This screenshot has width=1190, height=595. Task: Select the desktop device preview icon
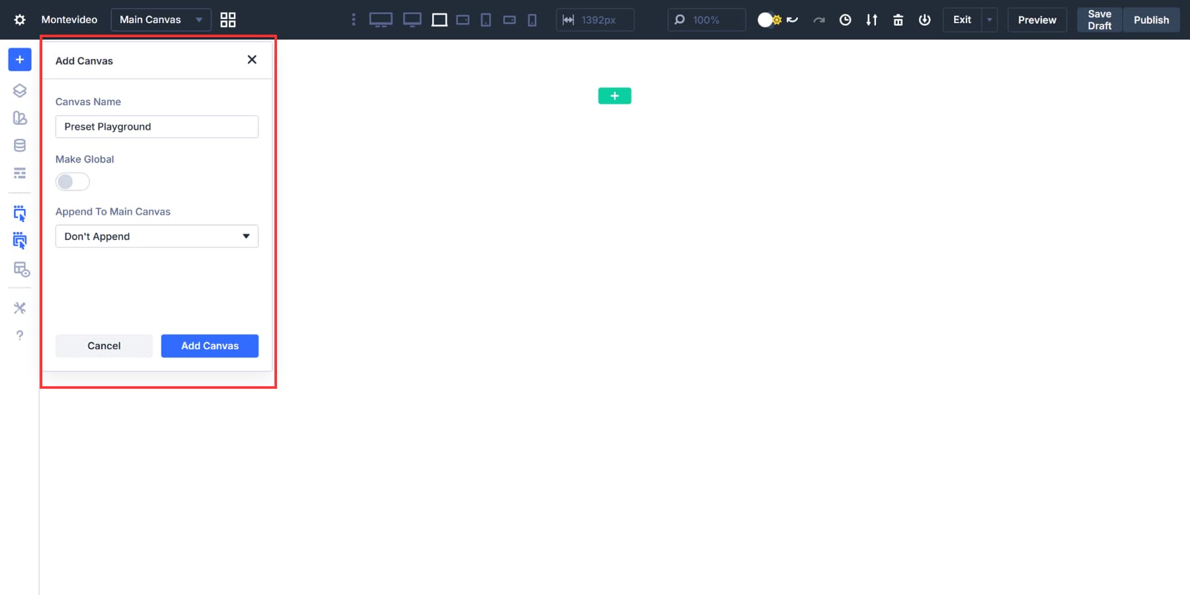(381, 19)
